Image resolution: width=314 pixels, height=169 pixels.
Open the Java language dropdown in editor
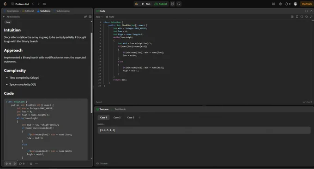pyautogui.click(x=99, y=17)
